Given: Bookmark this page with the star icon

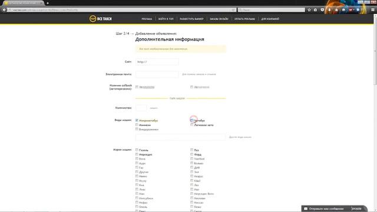Looking at the screenshot, I should [x=309, y=10].
